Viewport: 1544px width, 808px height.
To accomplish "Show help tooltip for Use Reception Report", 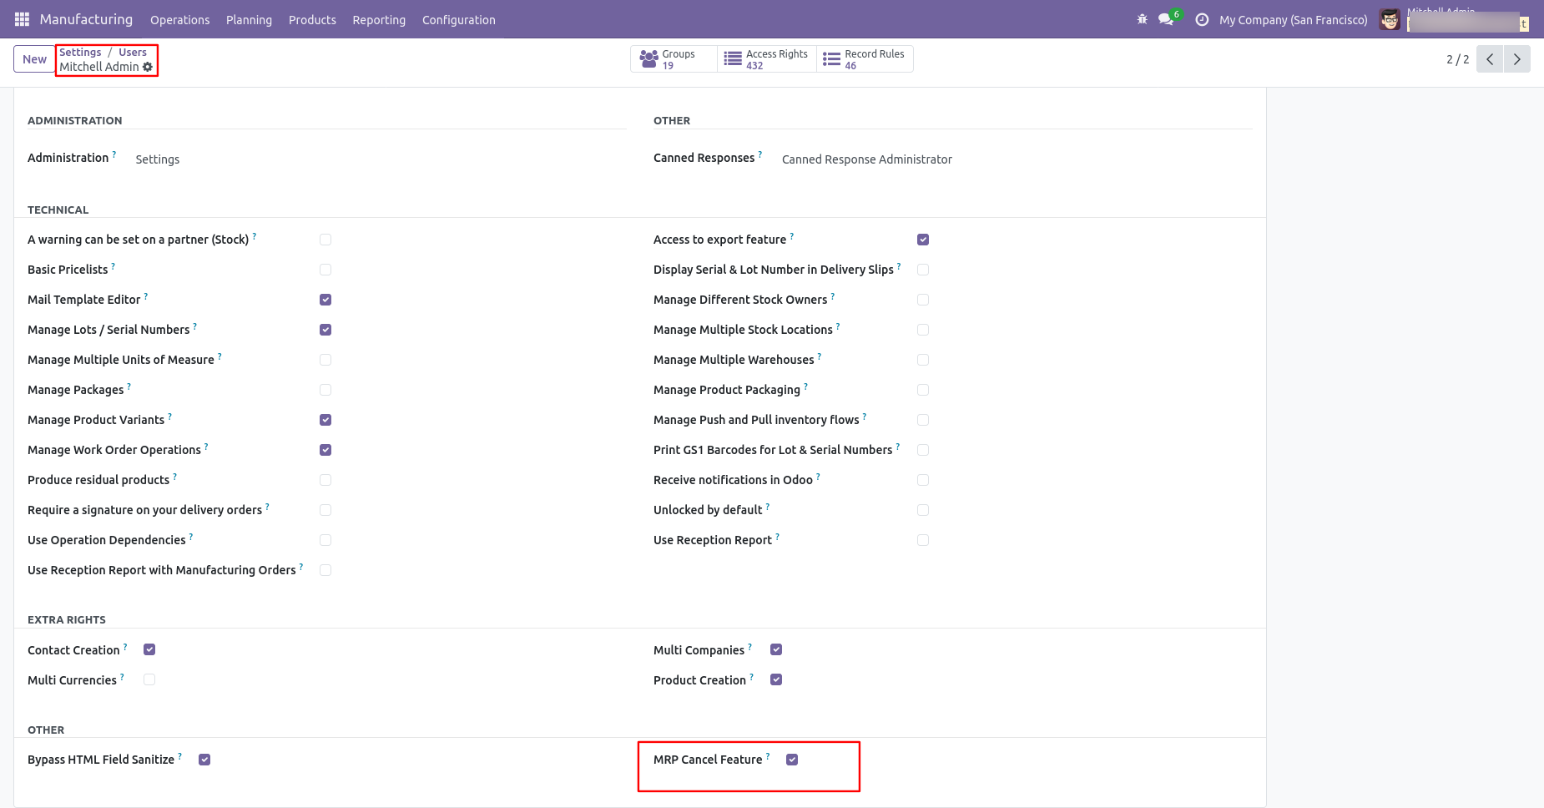I will click(x=778, y=537).
